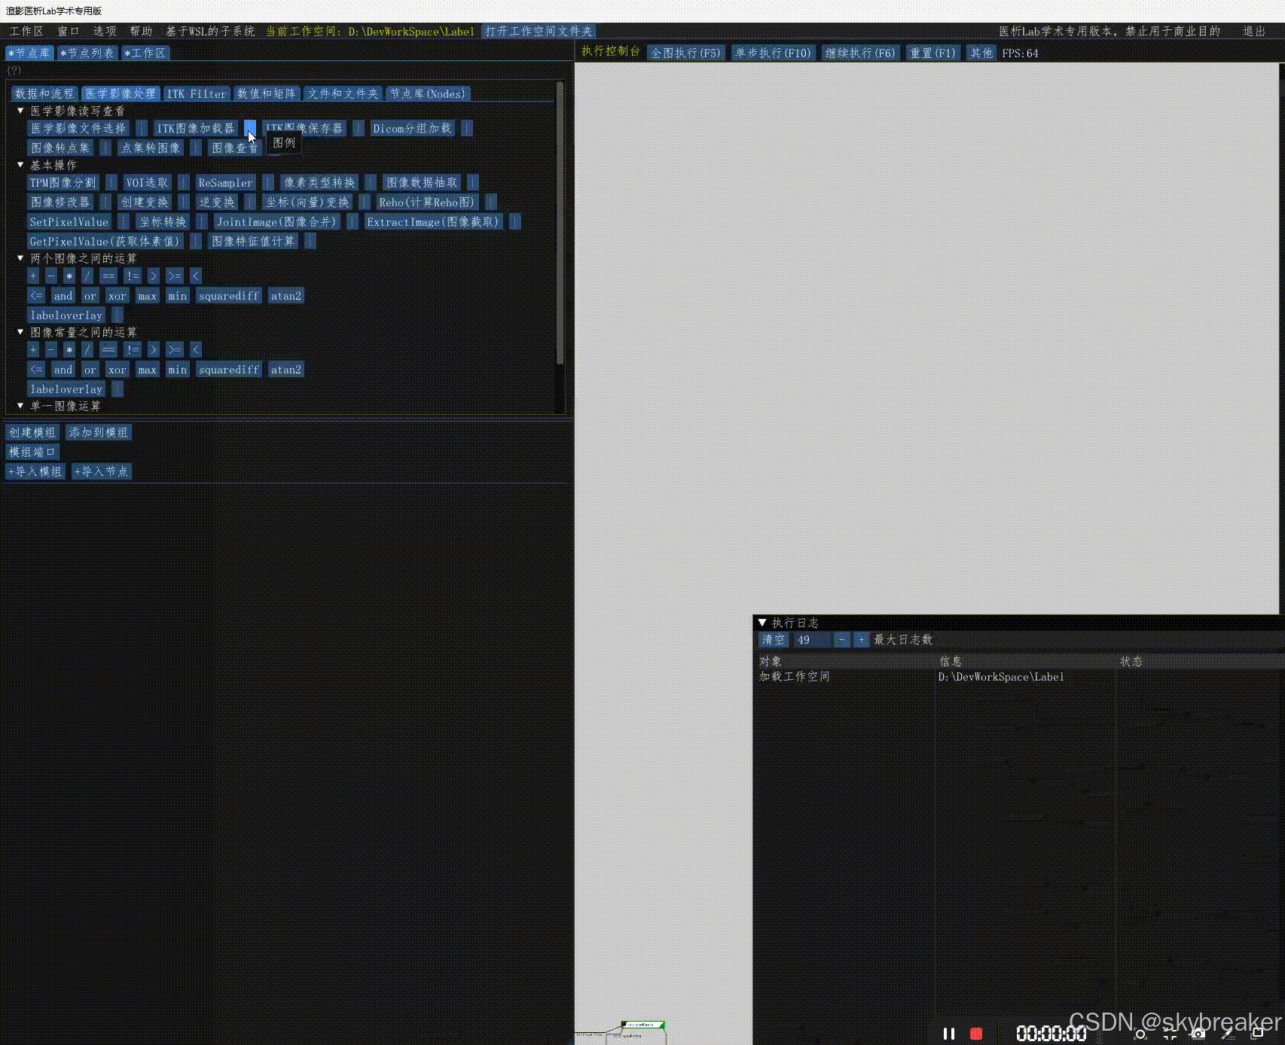Click the node library vertical scrollbar
The height and width of the screenshot is (1045, 1285).
[x=560, y=224]
